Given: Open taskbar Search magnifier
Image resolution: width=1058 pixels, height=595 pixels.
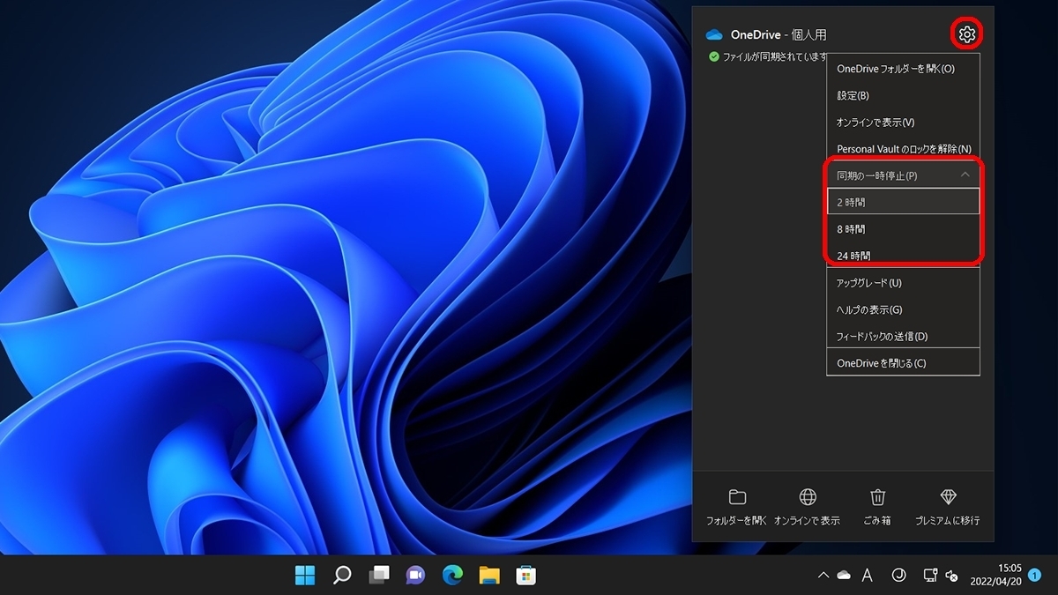Looking at the screenshot, I should 342,576.
